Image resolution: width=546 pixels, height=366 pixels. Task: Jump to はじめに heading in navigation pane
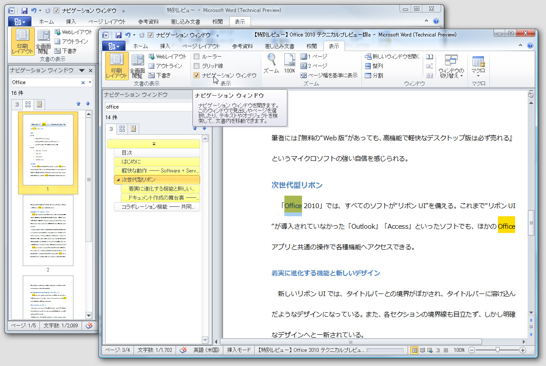coord(157,162)
